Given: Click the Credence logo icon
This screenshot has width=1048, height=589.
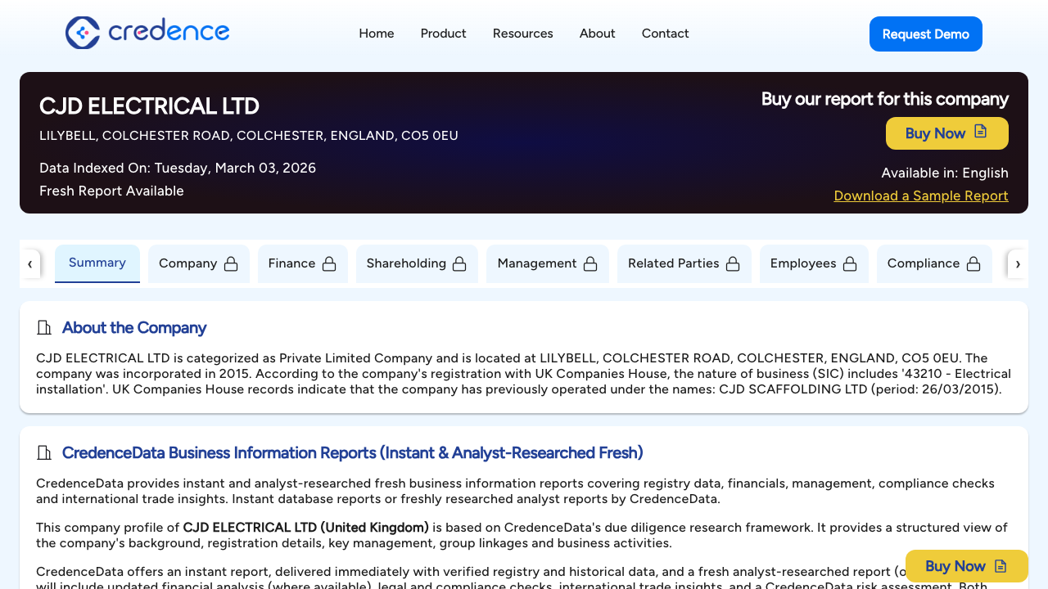Looking at the screenshot, I should click(x=82, y=34).
